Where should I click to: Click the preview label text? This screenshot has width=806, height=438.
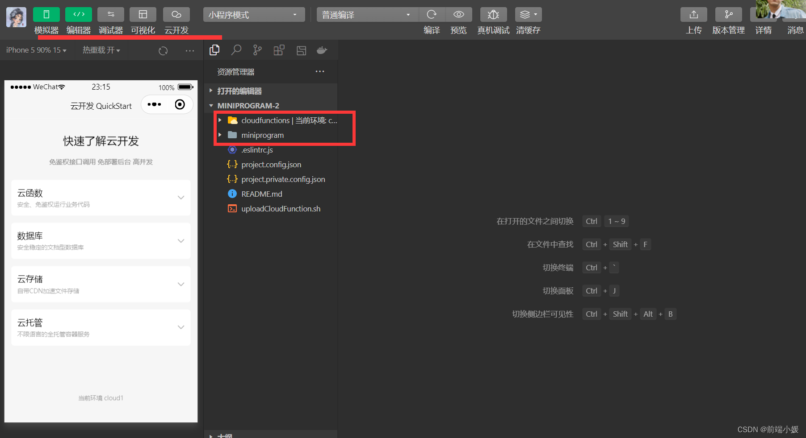pos(458,30)
